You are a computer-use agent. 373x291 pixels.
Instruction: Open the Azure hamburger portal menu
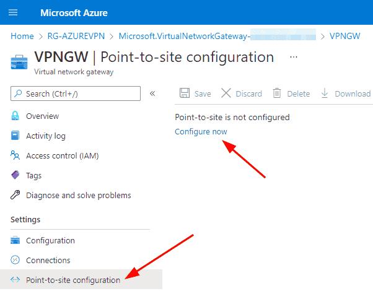pos(13,12)
